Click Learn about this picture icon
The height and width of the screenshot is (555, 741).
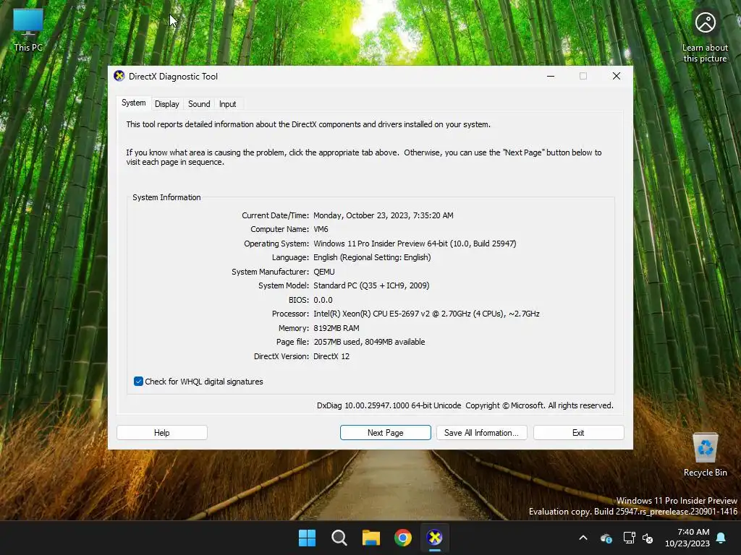click(705, 37)
